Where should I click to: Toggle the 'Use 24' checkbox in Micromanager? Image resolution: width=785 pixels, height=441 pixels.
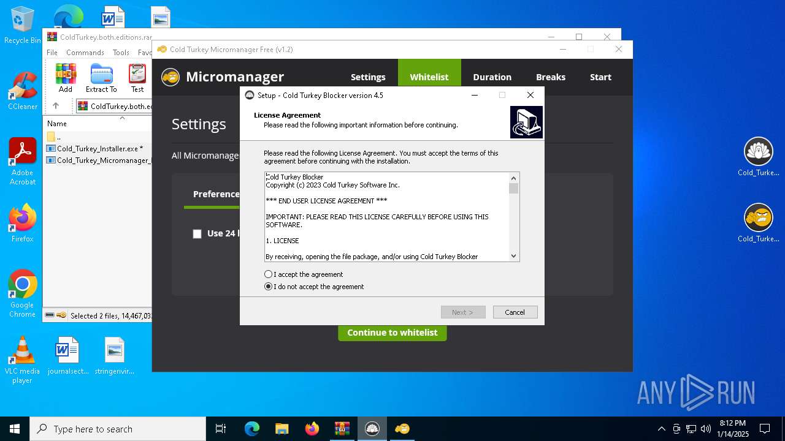197,234
